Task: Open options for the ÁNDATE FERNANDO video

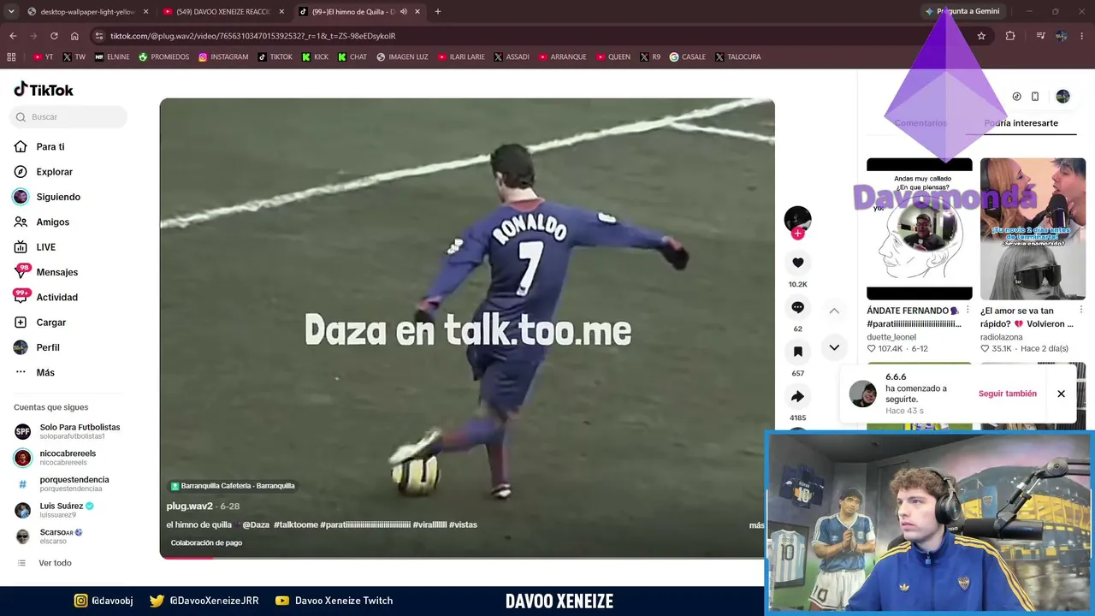Action: point(968,311)
